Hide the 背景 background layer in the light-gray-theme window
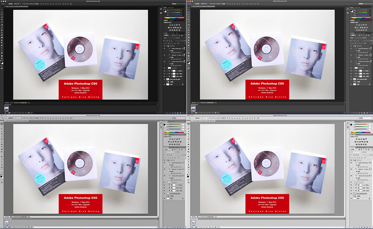 351,199
